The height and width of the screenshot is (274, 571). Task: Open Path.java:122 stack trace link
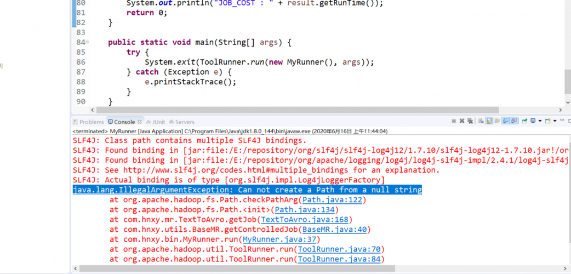click(333, 199)
